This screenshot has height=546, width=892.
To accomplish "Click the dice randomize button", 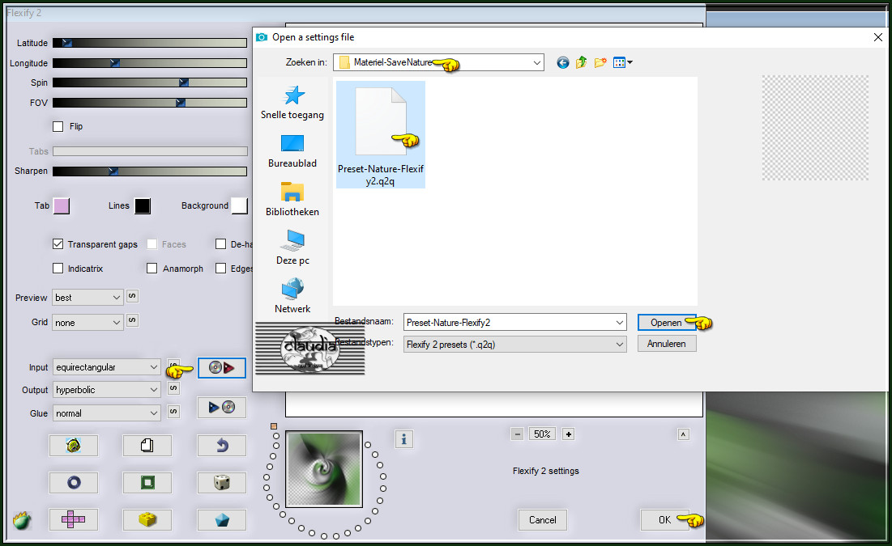I will tap(222, 483).
